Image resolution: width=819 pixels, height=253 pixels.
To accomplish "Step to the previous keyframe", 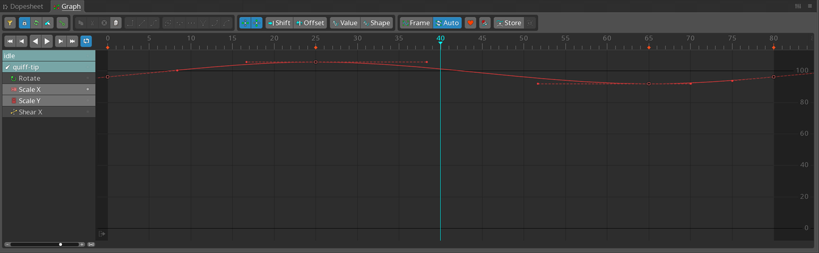I will click(22, 41).
